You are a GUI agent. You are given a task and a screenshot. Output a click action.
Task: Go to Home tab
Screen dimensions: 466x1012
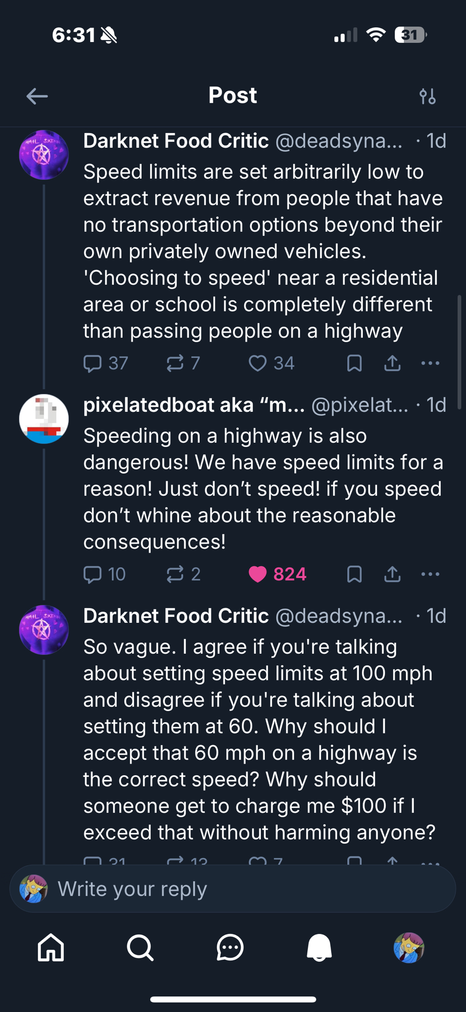click(x=51, y=947)
